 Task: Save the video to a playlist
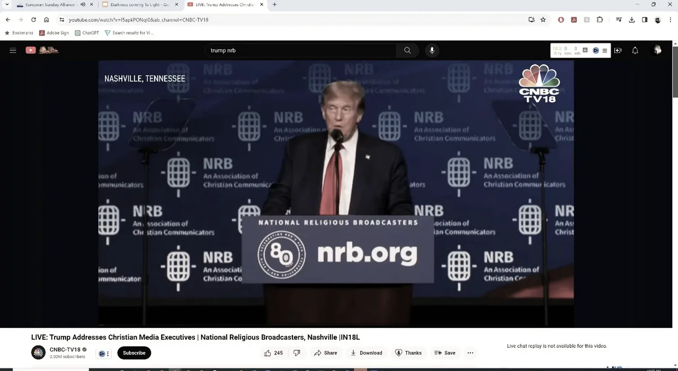[x=445, y=353]
